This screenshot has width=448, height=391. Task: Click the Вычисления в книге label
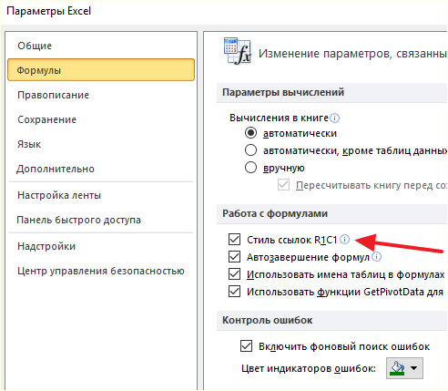(x=279, y=118)
